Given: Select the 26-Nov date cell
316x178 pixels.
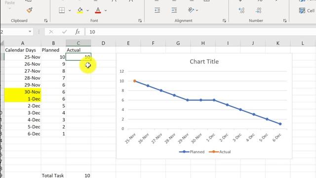Looking at the screenshot, I should point(23,64).
